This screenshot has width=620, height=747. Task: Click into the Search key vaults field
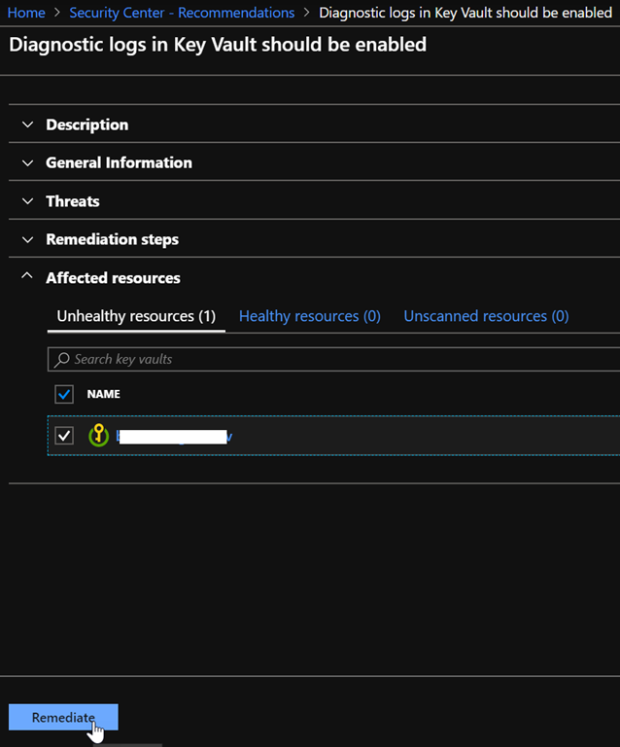click(330, 359)
